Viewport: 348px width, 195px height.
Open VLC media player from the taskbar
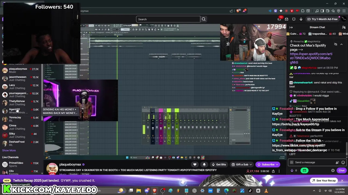(x=266, y=191)
